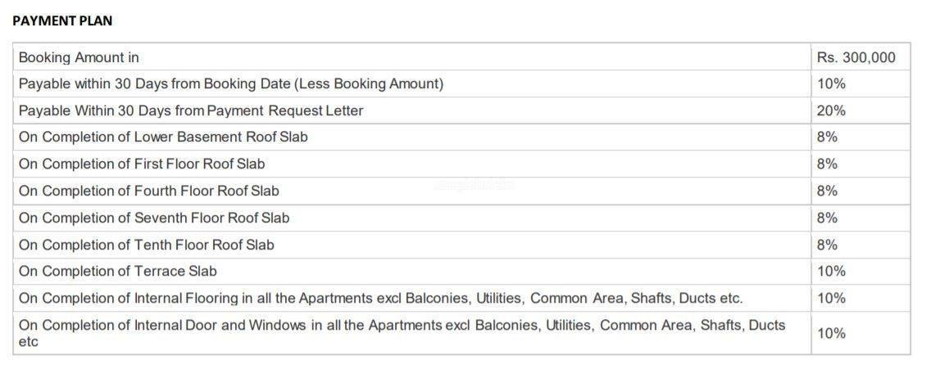Click the 8% beside First Floor Roof Slab
This screenshot has height=369, width=949.
click(827, 164)
